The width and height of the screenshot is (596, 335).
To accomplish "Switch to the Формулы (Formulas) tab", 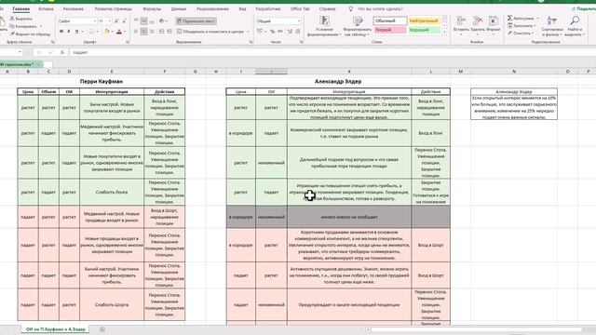I will click(152, 8).
